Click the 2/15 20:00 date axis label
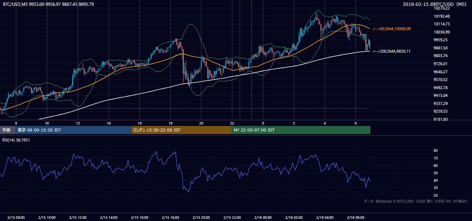 [x=201, y=218]
